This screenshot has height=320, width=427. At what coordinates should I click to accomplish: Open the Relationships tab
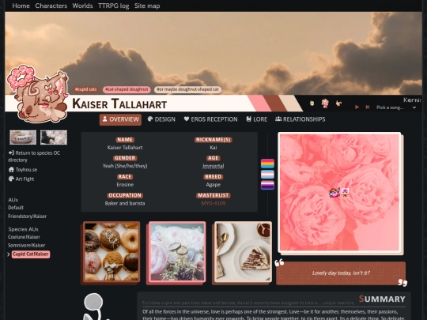pyautogui.click(x=300, y=119)
